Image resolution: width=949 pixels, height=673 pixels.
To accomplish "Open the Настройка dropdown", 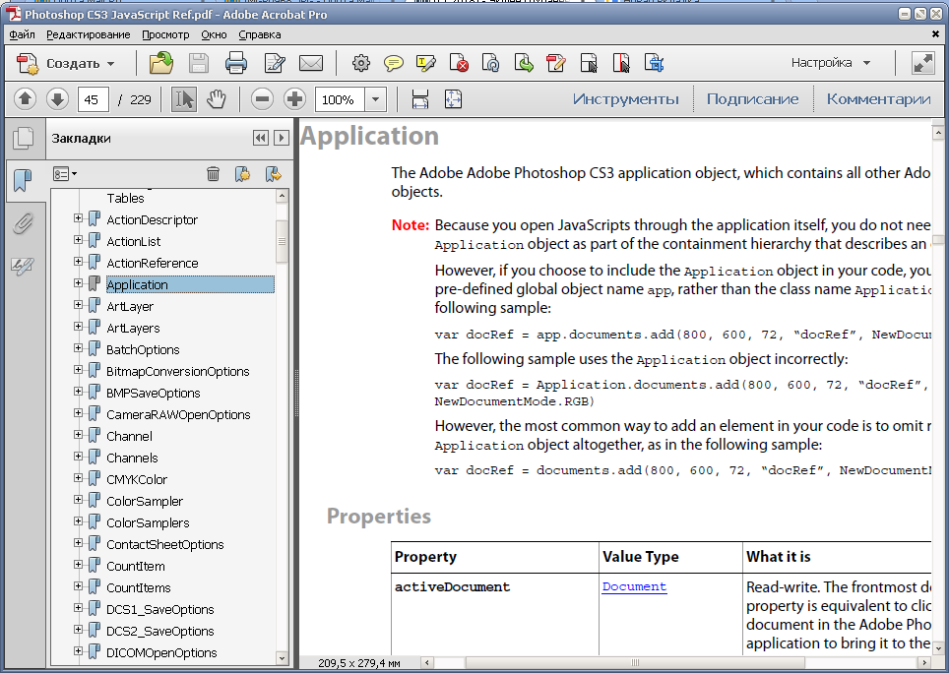I will [831, 63].
